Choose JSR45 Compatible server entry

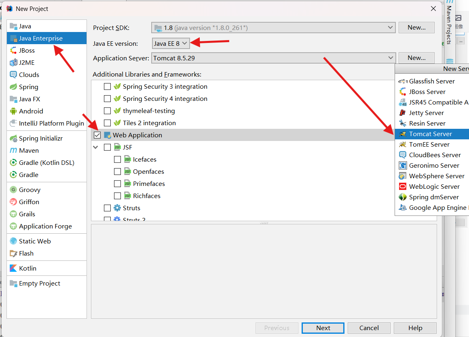coord(432,102)
